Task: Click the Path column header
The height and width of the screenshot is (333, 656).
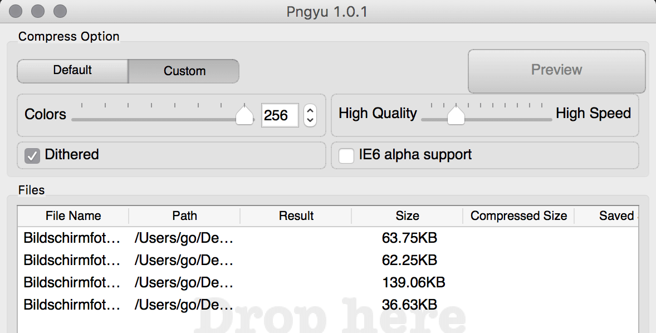Action: coord(184,216)
